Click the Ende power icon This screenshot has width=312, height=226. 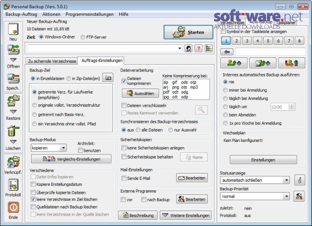click(x=13, y=207)
